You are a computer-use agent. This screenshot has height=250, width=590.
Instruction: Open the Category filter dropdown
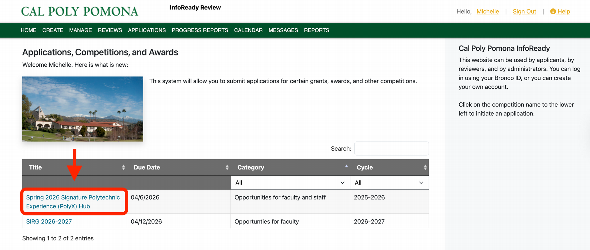(290, 183)
